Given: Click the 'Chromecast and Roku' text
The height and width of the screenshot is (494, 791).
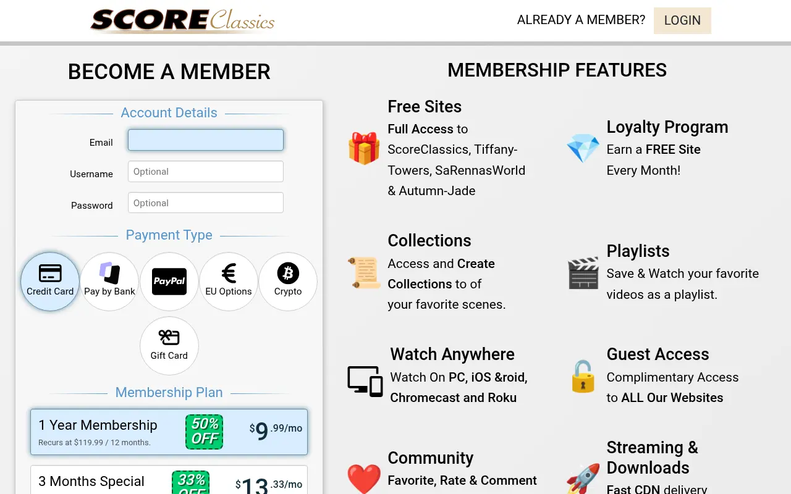Looking at the screenshot, I should pos(454,398).
